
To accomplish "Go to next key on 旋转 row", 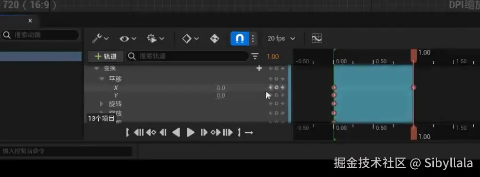I will [x=282, y=104].
